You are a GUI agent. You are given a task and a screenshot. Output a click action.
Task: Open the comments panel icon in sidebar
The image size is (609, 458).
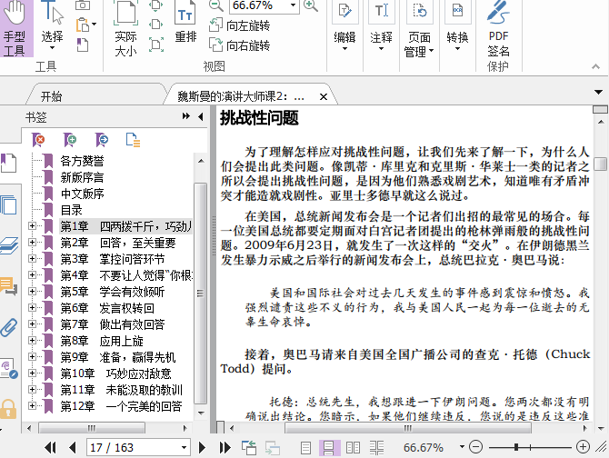coord(9,286)
